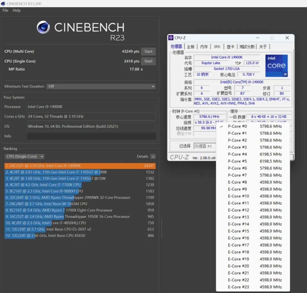Select P-Core #7 in the core list
This screenshot has height=293, width=307.
click(x=253, y=175)
